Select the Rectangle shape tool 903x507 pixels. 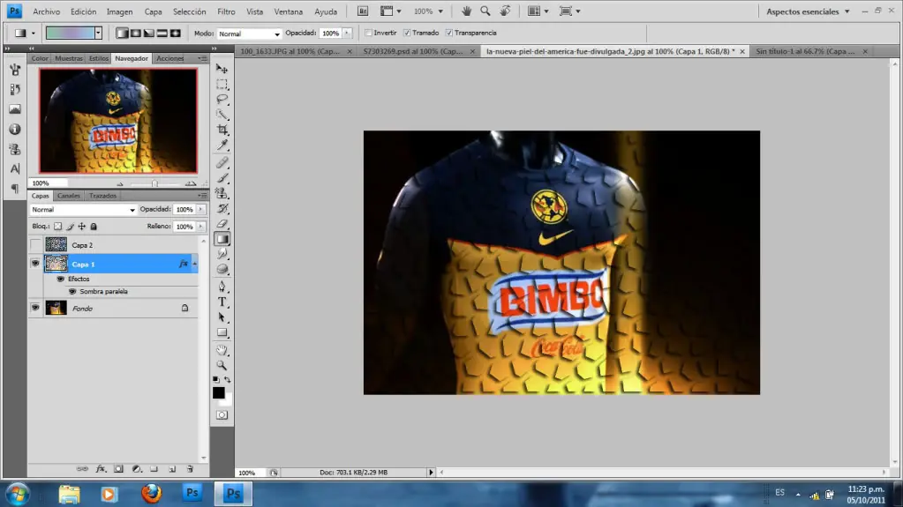pos(222,332)
